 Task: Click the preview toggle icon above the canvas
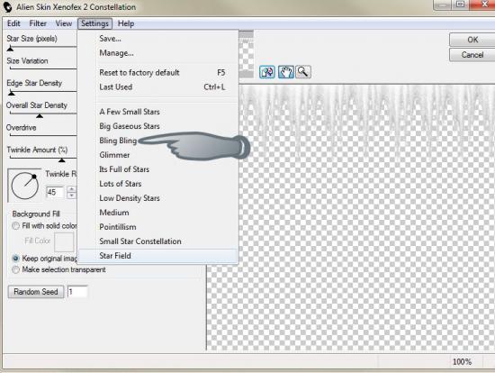click(x=267, y=72)
